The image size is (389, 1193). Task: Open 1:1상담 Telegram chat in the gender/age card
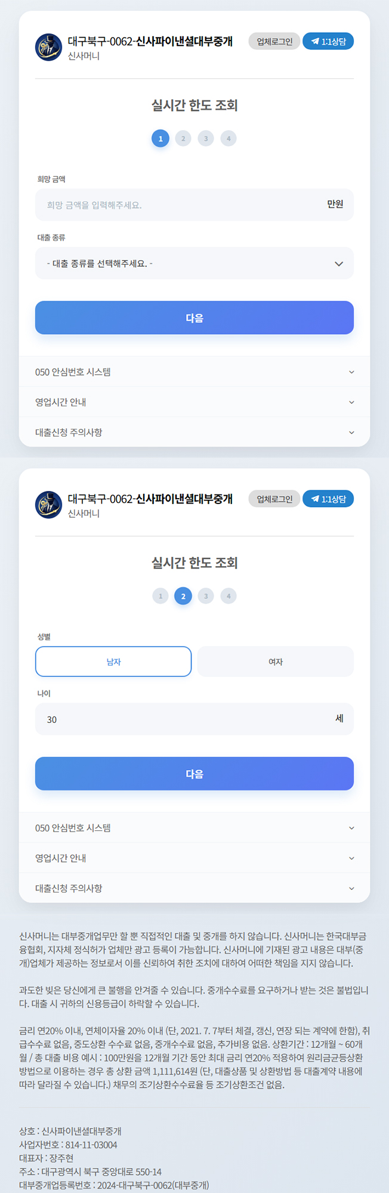(328, 499)
